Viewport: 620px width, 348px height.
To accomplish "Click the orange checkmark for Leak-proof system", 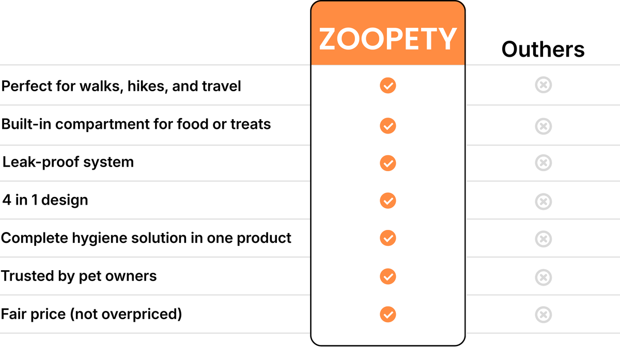I will point(388,163).
